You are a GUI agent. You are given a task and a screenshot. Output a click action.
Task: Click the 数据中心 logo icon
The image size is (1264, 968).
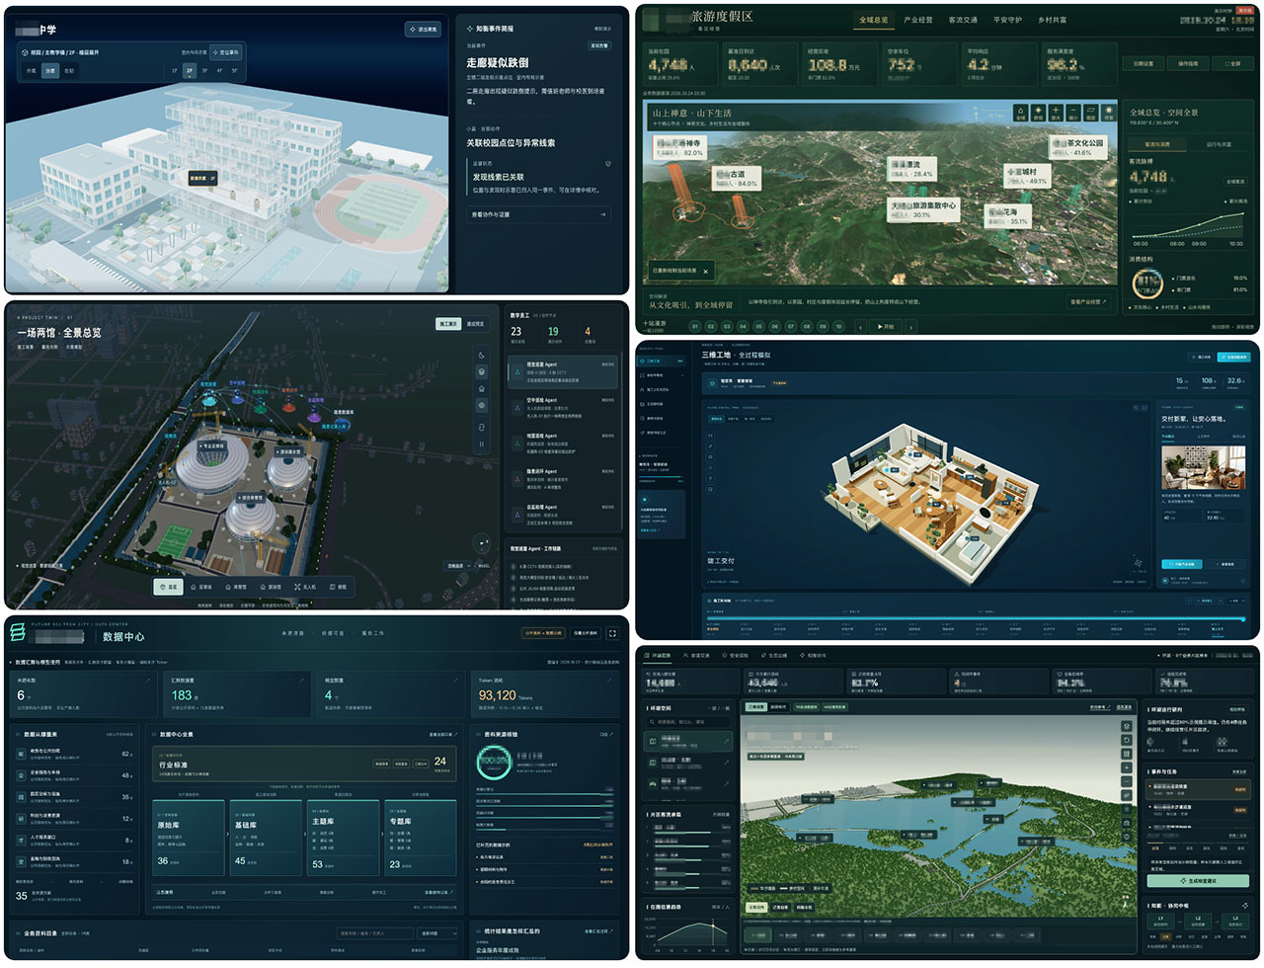click(x=17, y=632)
